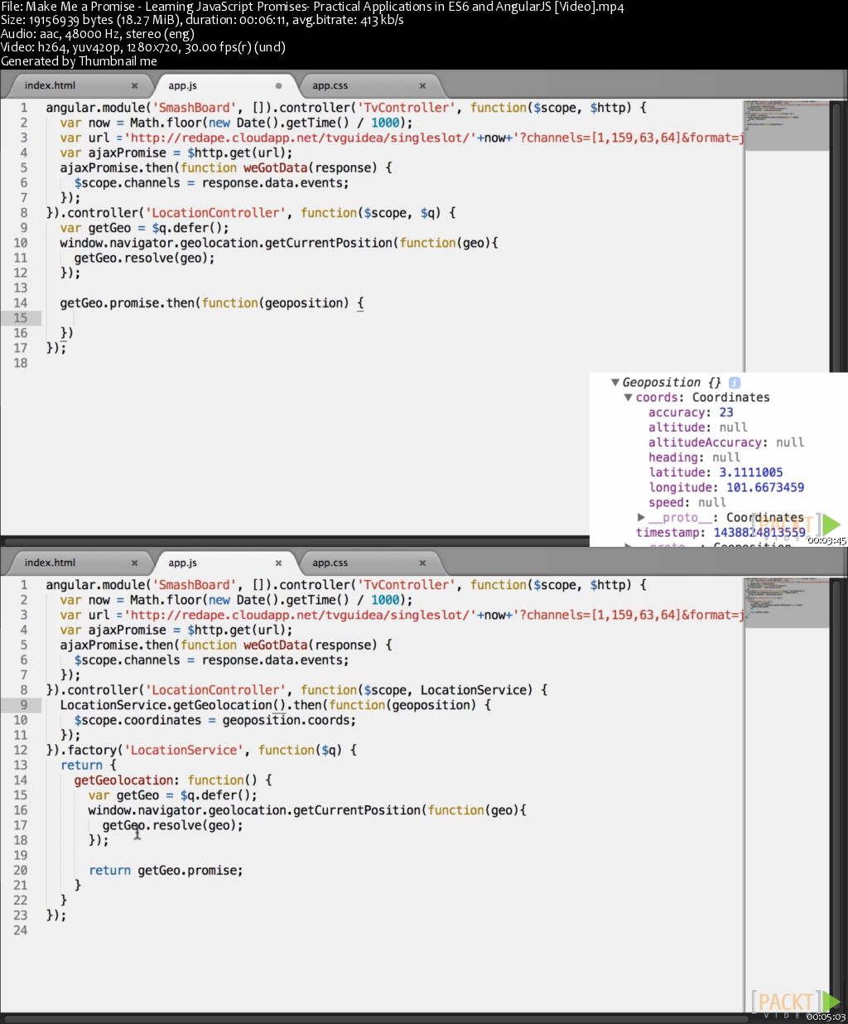Click the unsaved-changes dot on upper app.js tab

pos(278,85)
